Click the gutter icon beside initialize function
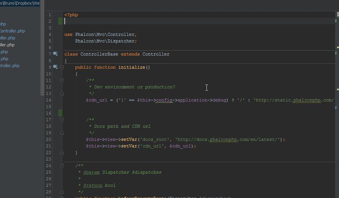 55,67
